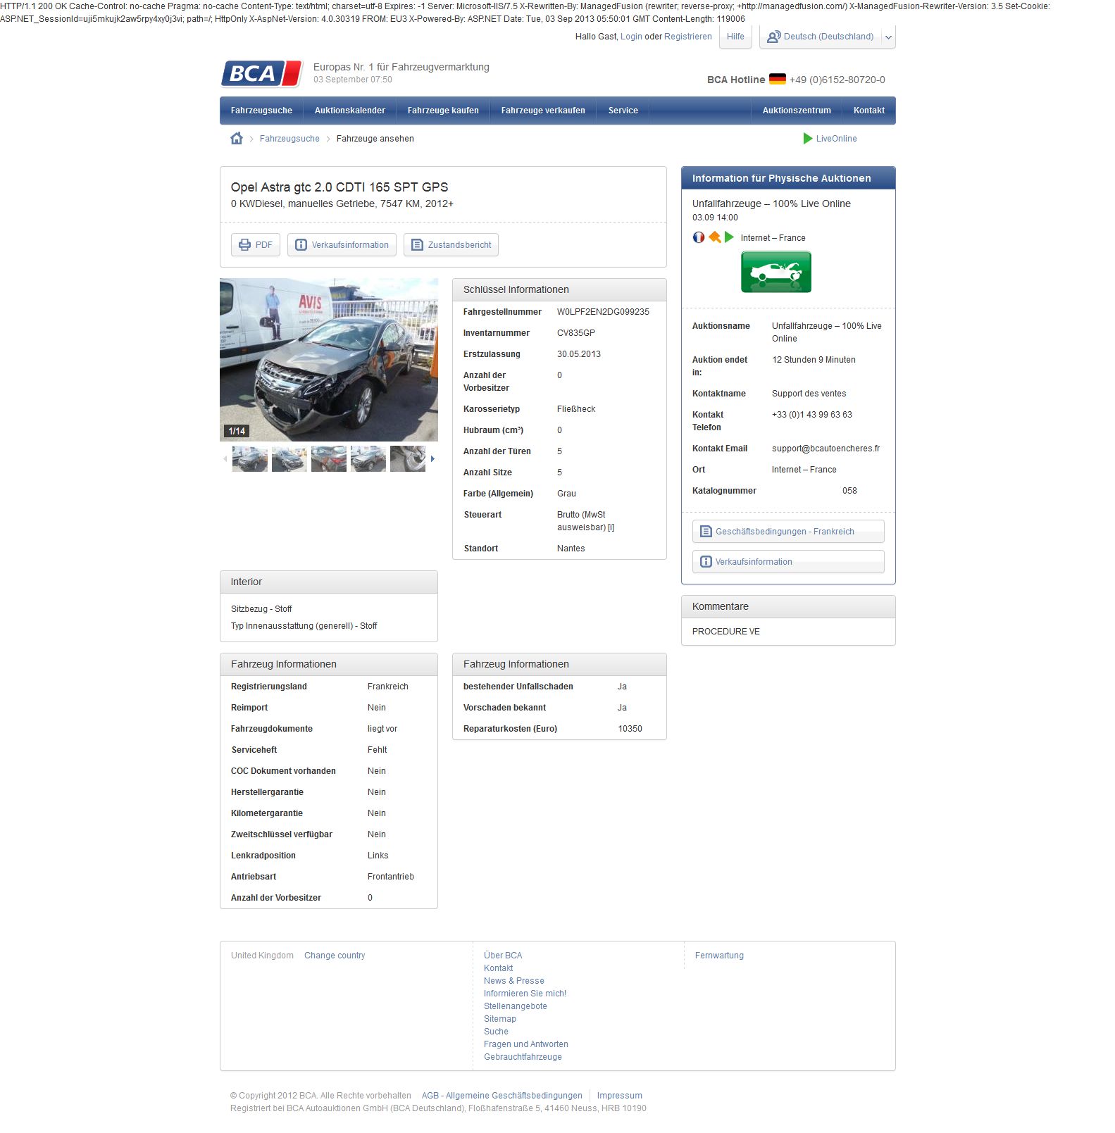
Task: Select the fourth vehicle thumbnail
Action: tap(368, 459)
